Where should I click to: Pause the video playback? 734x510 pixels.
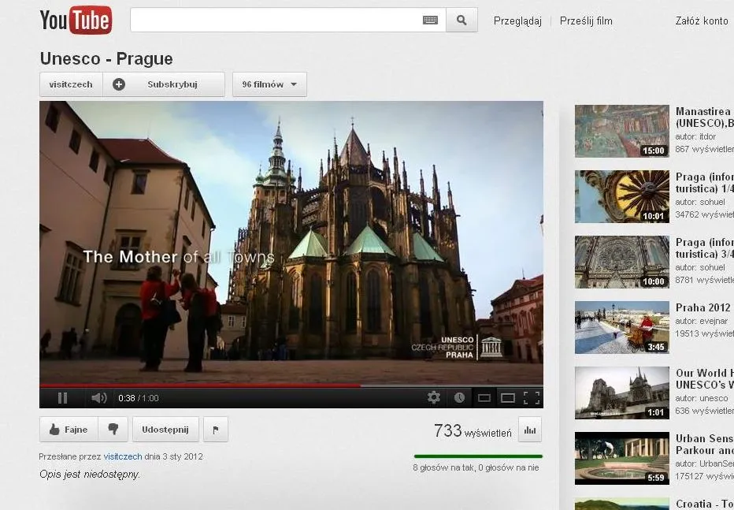[x=62, y=398]
